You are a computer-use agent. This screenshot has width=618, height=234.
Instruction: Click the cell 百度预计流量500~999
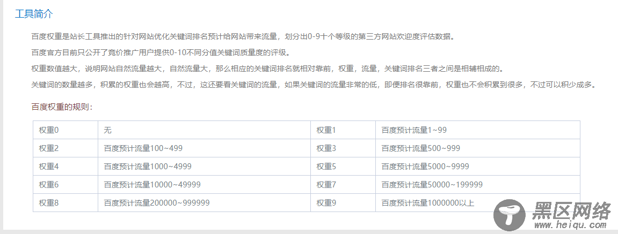[x=478, y=148]
